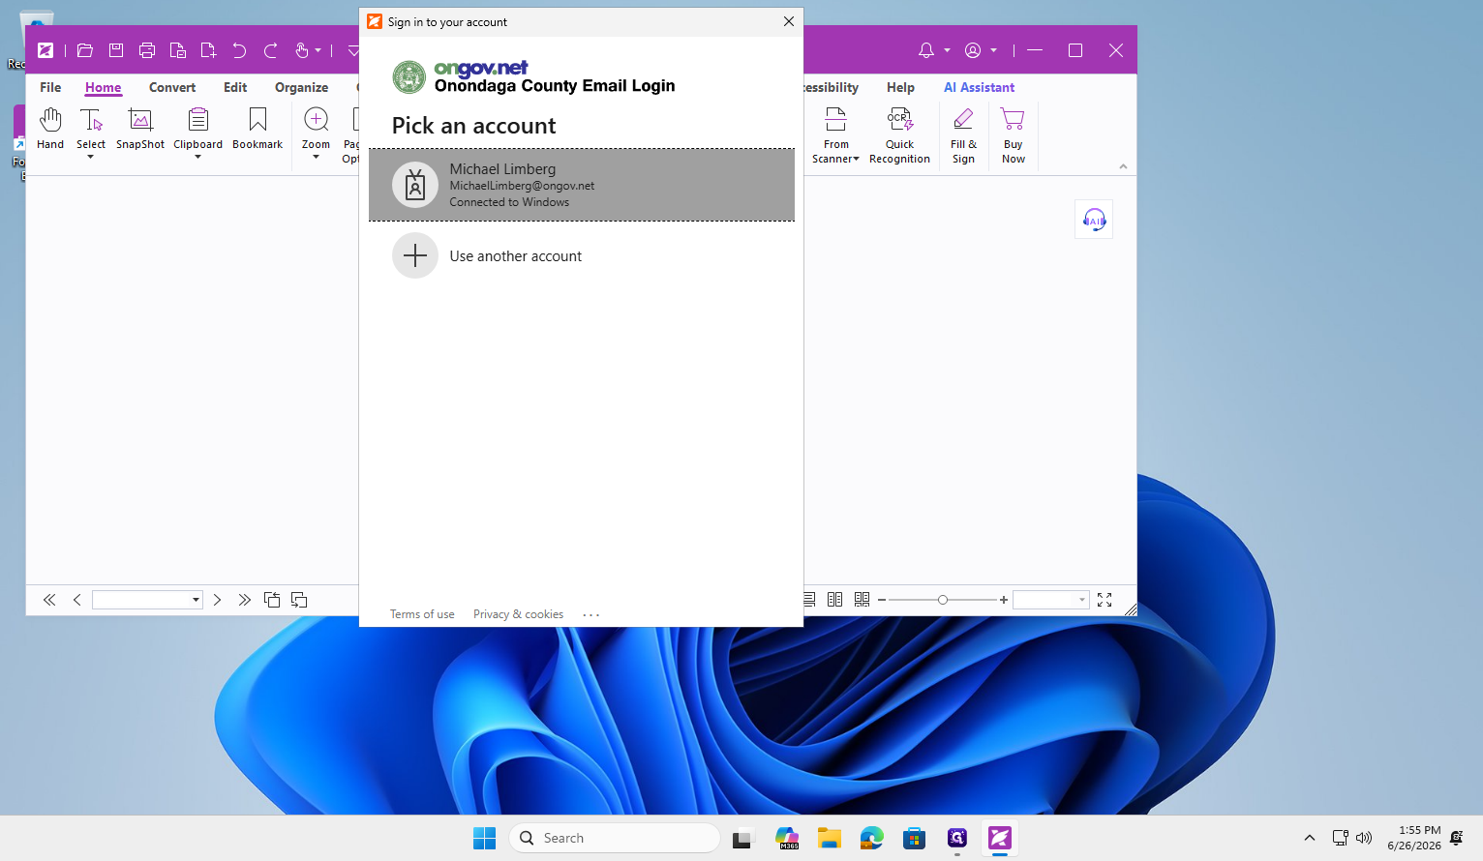Viewport: 1483px width, 861px height.
Task: Open Quick Recognition OCR tool
Action: [x=899, y=135]
